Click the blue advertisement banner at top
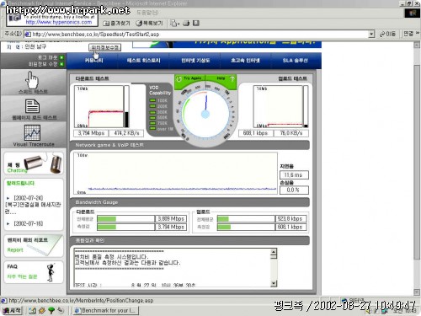 point(226,45)
